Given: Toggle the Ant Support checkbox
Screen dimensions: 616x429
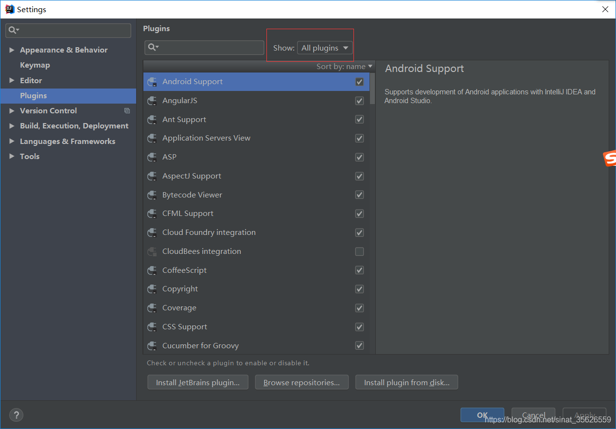Looking at the screenshot, I should tap(359, 120).
